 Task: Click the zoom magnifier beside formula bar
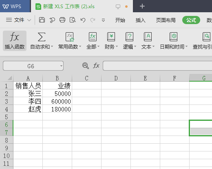[86, 66]
